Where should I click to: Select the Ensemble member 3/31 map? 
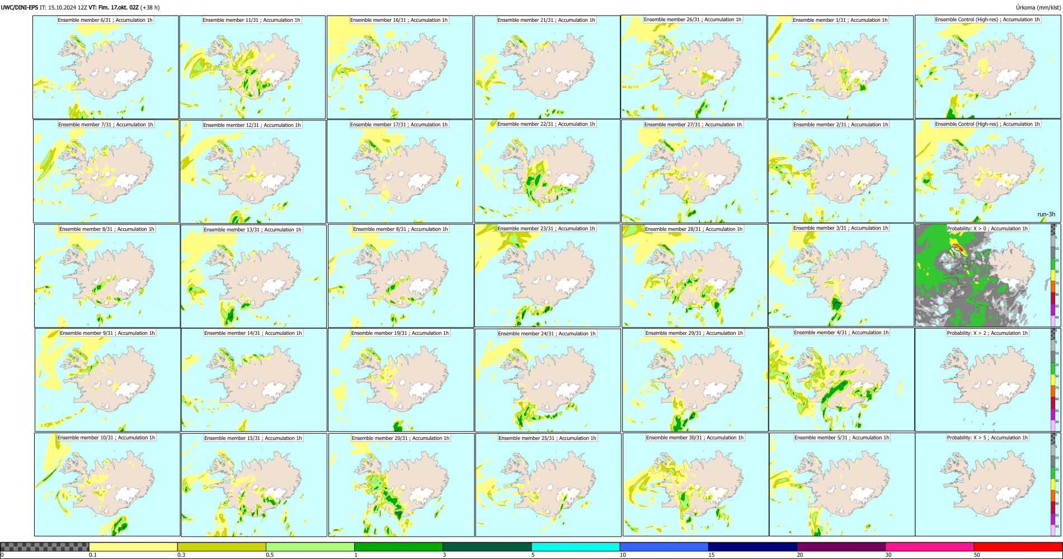click(x=841, y=275)
